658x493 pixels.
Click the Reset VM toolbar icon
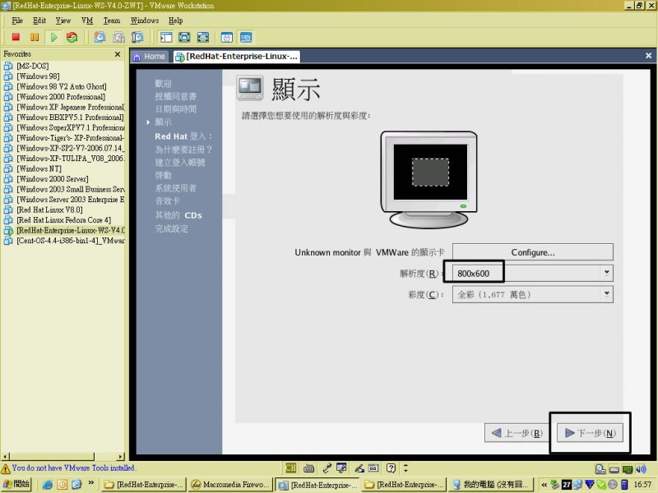72,37
